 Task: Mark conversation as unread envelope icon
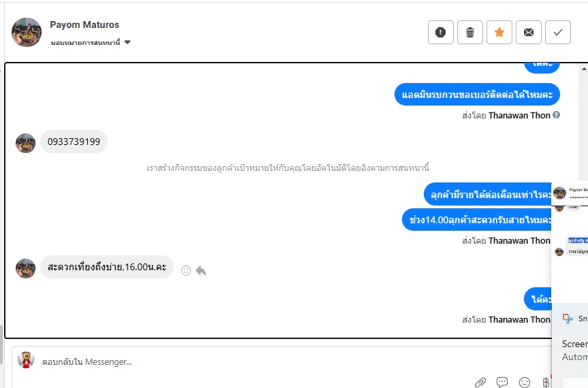point(528,33)
